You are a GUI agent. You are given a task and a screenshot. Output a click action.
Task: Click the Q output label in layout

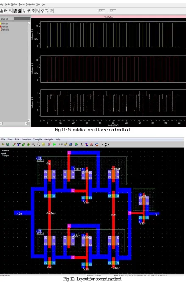(x=157, y=215)
